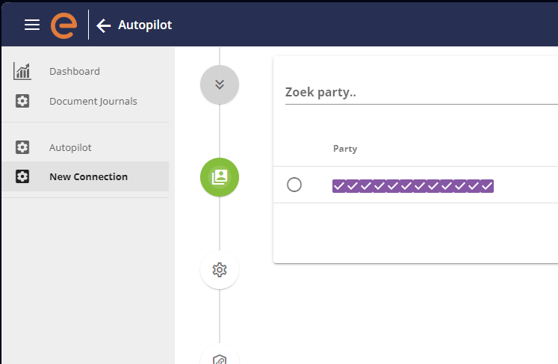Focus the Zoek party search field
The image size is (558, 364).
point(421,92)
